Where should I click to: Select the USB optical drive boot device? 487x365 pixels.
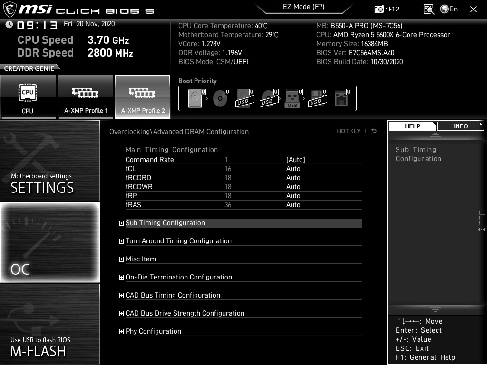269,98
